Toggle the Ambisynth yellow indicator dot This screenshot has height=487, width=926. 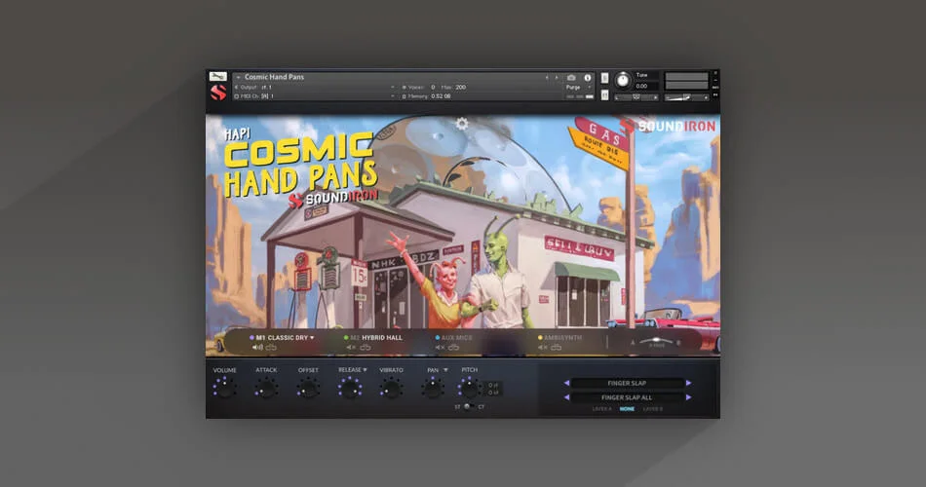[x=540, y=338]
